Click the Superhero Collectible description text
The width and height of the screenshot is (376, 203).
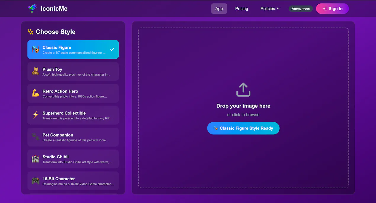tap(78, 118)
